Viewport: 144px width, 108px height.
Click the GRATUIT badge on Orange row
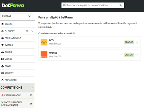(129, 55)
